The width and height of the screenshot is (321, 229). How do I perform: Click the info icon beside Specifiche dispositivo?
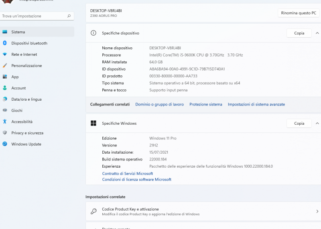pos(93,33)
